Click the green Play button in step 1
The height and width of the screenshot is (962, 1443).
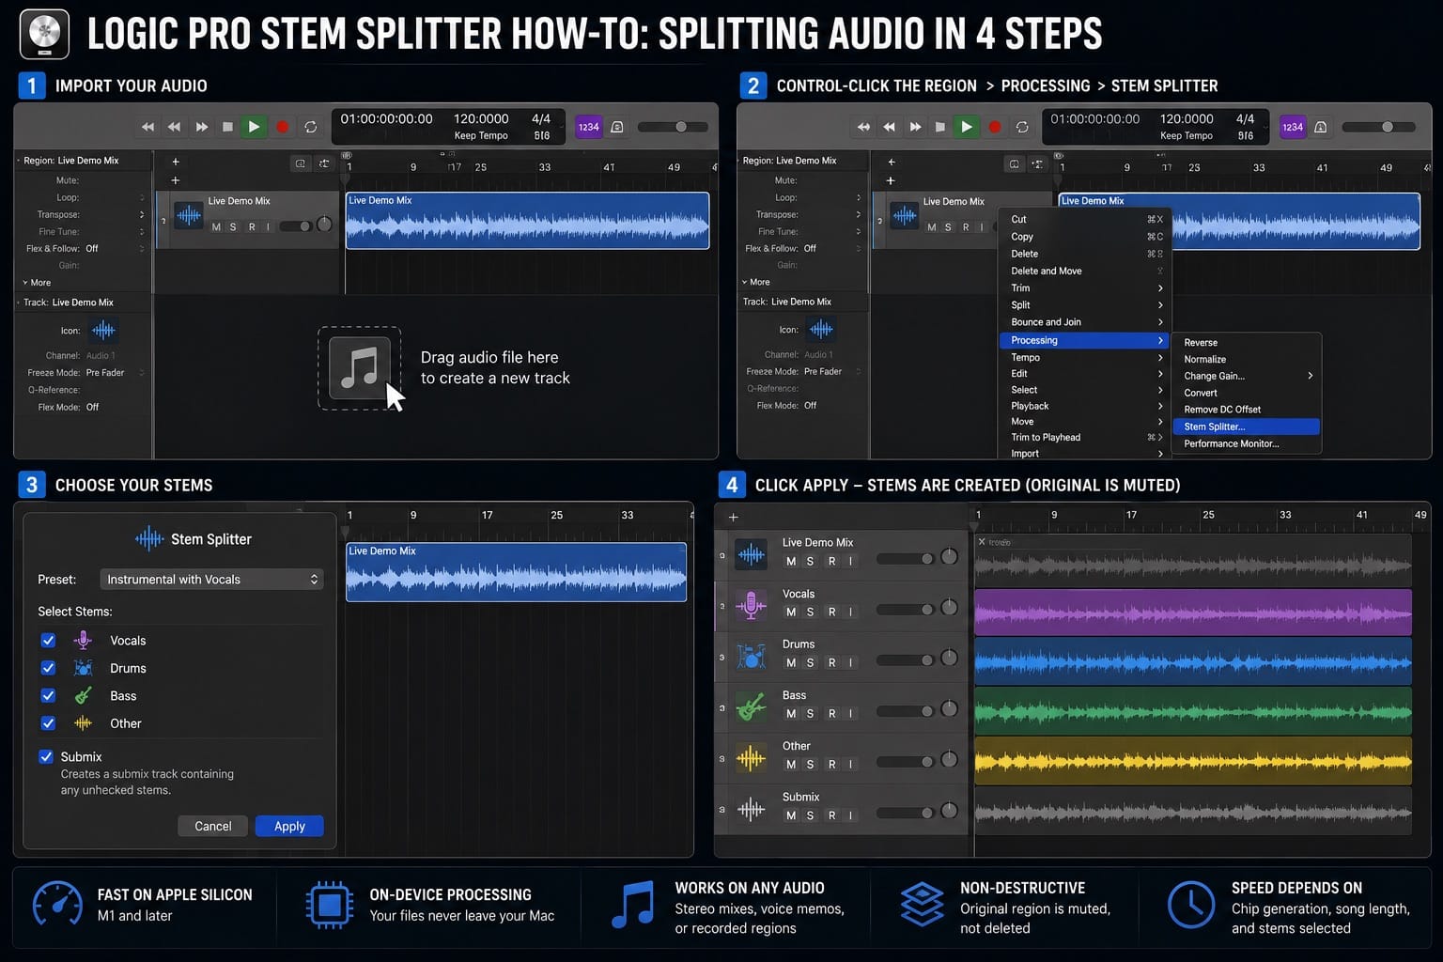[x=254, y=127]
